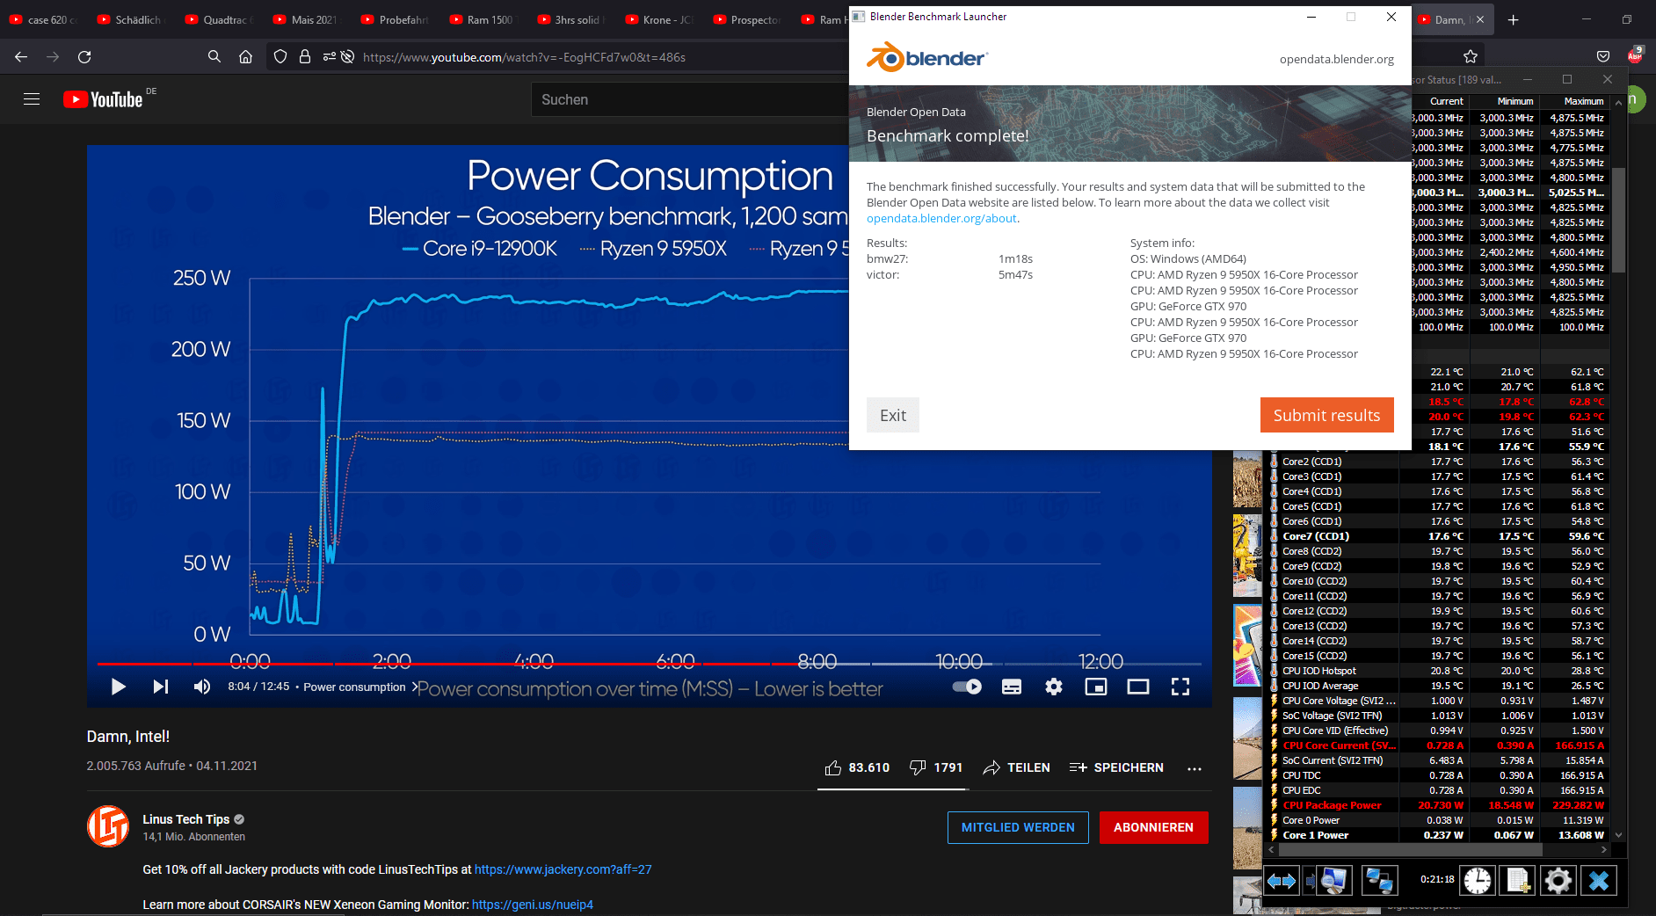Click the Current column header in HWiNFO
The height and width of the screenshot is (916, 1656).
coord(1446,101)
